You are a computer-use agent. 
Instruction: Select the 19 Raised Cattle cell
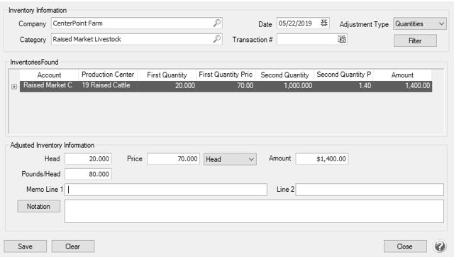pyautogui.click(x=108, y=86)
